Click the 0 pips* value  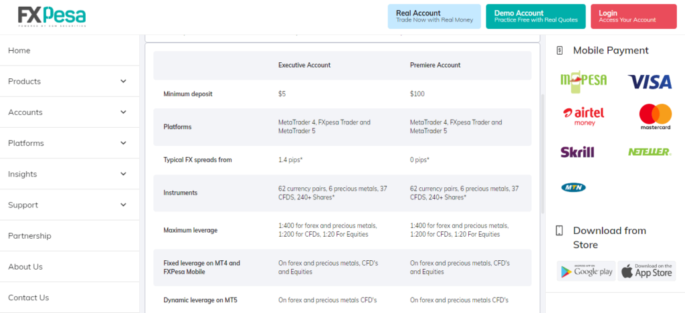(x=419, y=160)
